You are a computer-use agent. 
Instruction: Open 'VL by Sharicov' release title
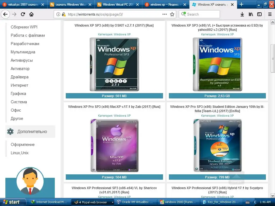[114, 190]
